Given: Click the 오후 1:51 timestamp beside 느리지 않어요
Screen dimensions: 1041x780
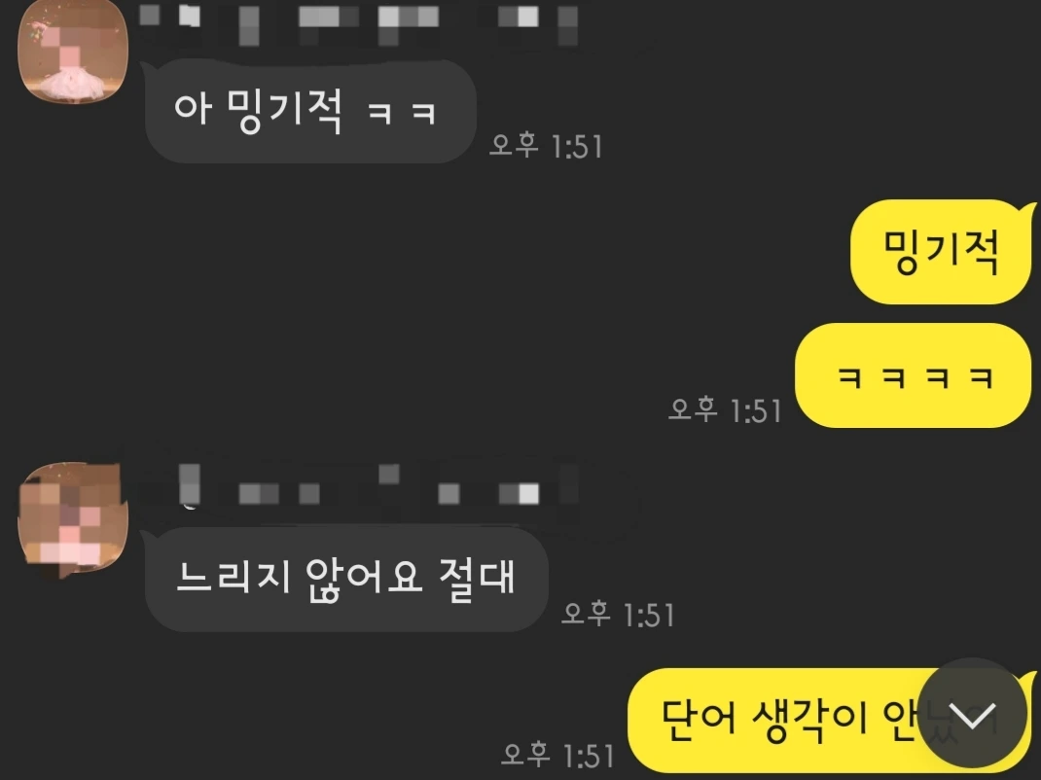Looking at the screenshot, I should pyautogui.click(x=618, y=614).
